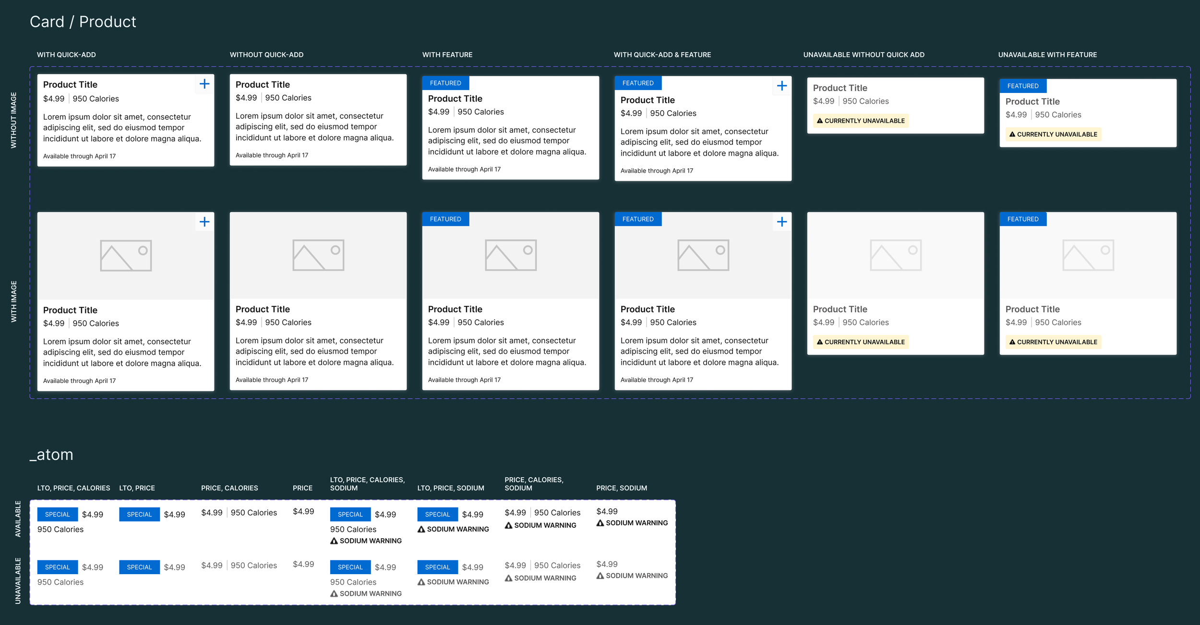The width and height of the screenshot is (1200, 625).
Task: Select FEATURED badge on imageless With Feature card
Action: (445, 83)
